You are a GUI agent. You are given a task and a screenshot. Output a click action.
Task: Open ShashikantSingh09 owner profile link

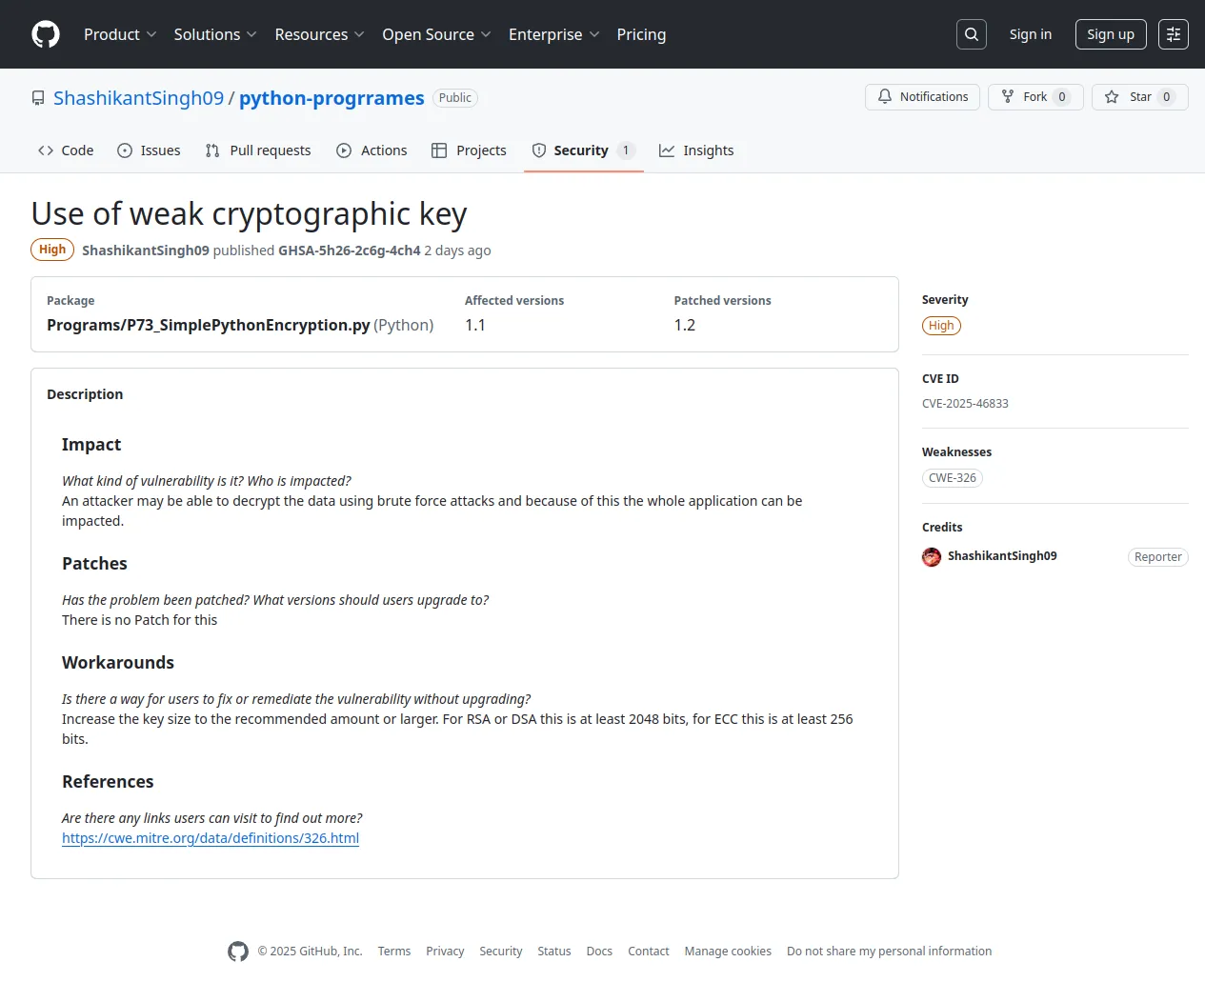(x=139, y=98)
